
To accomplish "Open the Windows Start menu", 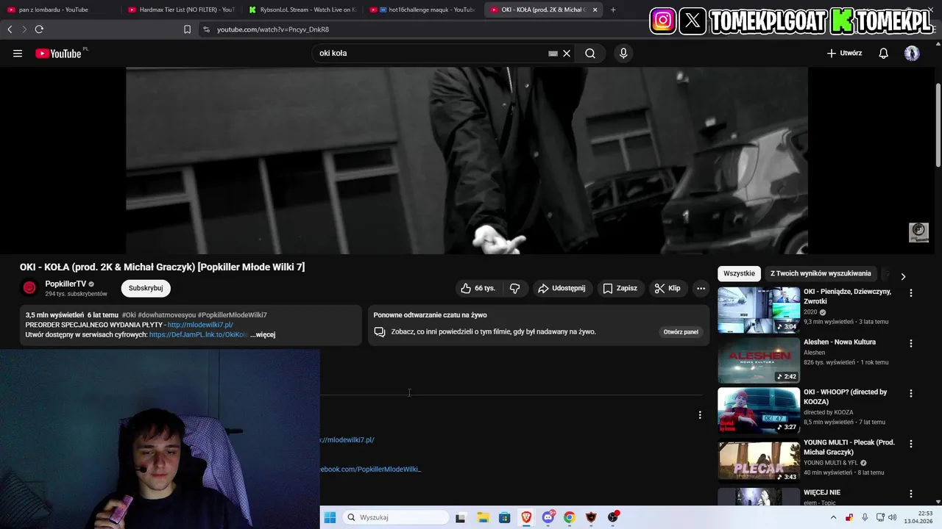I will coord(330,517).
